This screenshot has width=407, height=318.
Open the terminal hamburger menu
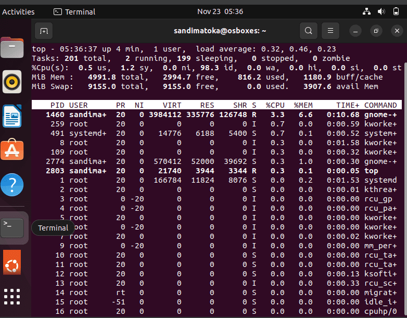[x=330, y=31]
